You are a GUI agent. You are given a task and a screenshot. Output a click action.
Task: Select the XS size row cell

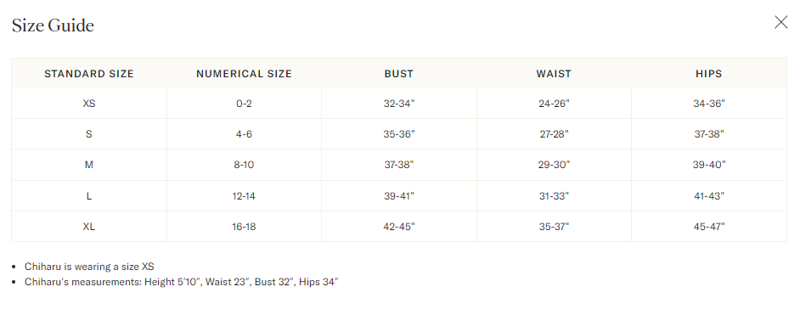coord(89,104)
